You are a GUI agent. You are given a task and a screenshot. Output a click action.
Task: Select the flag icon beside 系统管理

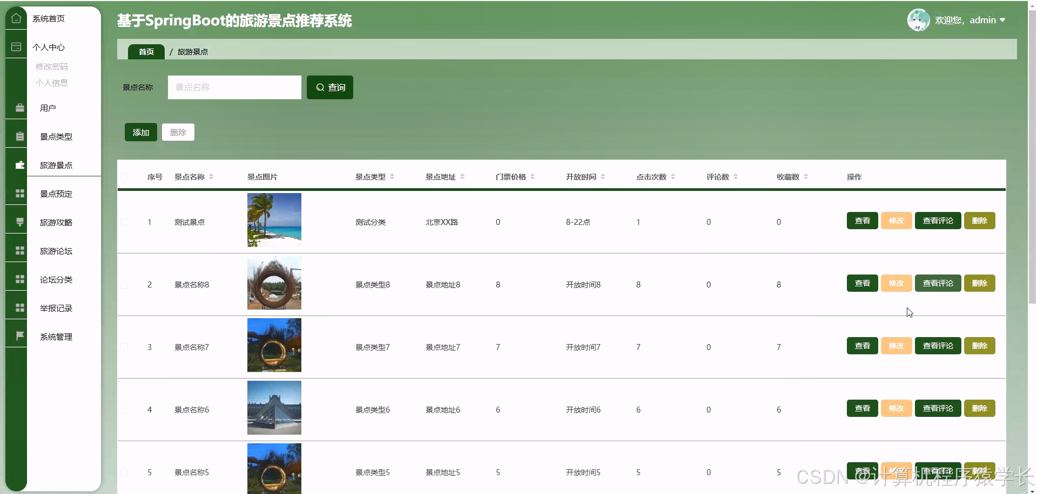(x=20, y=335)
